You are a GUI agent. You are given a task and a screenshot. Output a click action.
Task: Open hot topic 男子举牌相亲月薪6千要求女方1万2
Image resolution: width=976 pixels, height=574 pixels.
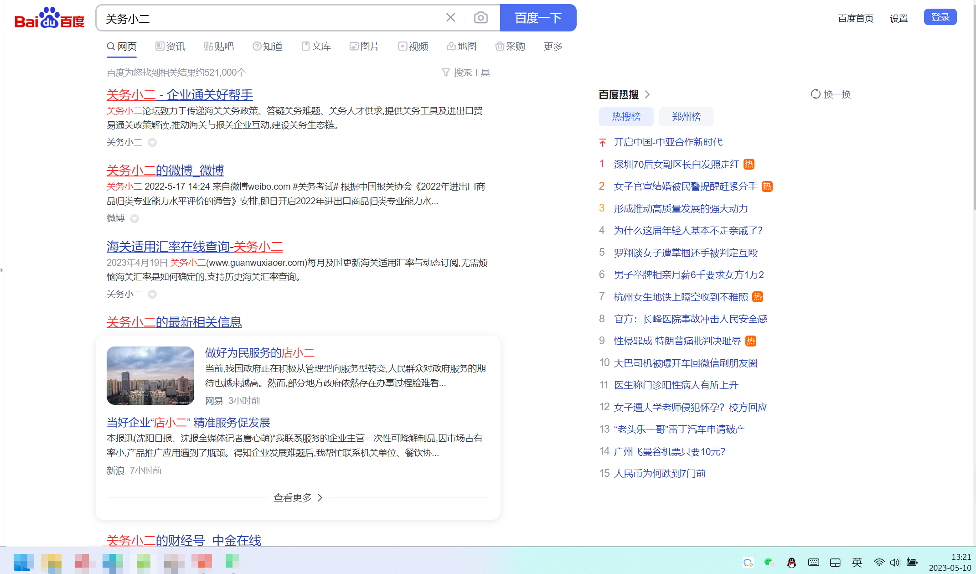(x=689, y=274)
